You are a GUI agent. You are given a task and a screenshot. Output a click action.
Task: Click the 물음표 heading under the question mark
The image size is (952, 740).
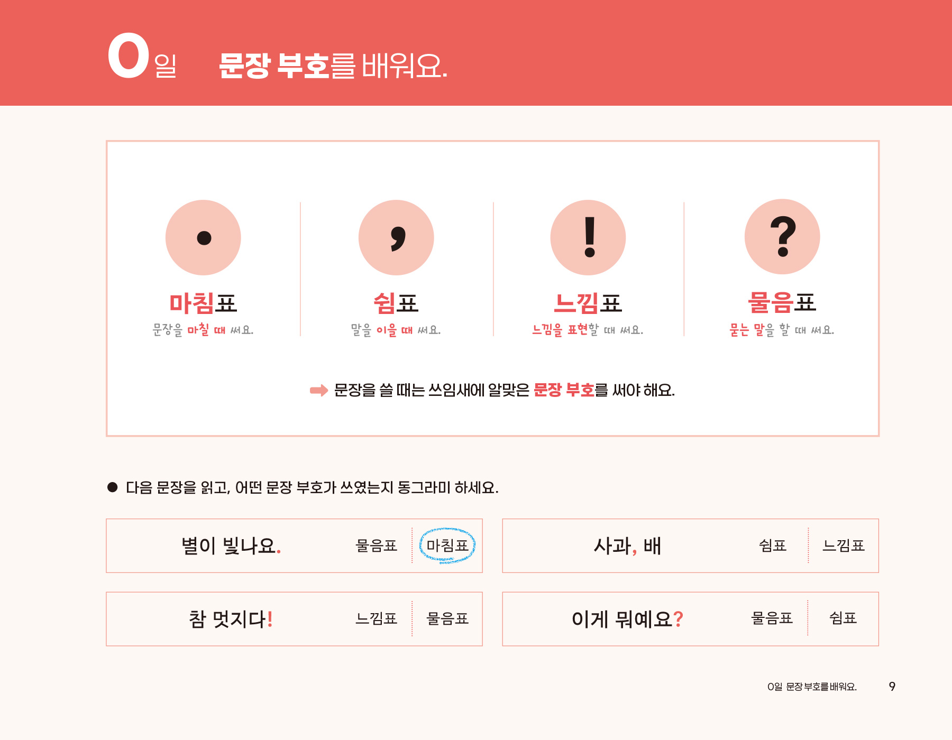tap(782, 303)
